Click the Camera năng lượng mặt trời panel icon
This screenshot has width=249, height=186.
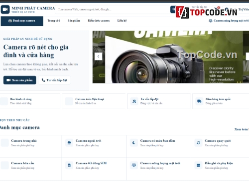134,165
